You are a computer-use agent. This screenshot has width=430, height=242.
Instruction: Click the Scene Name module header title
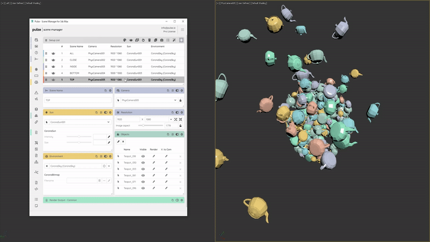56,90
